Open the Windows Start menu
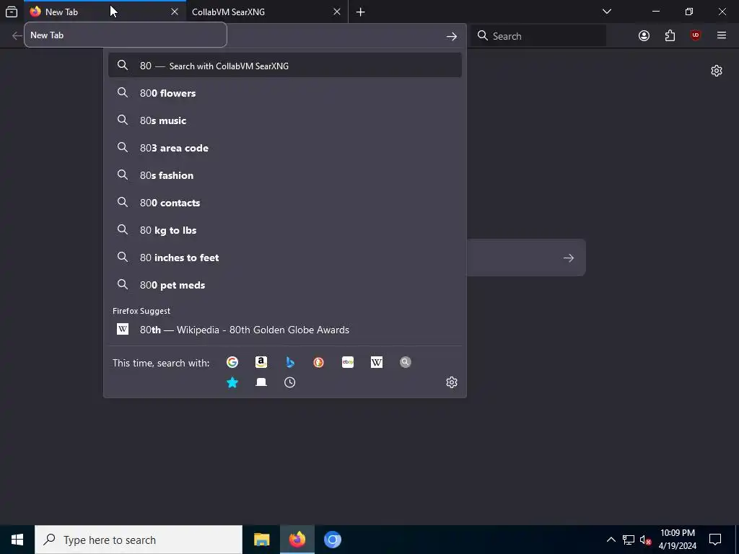Screen dimensions: 739x554 click(x=17, y=540)
